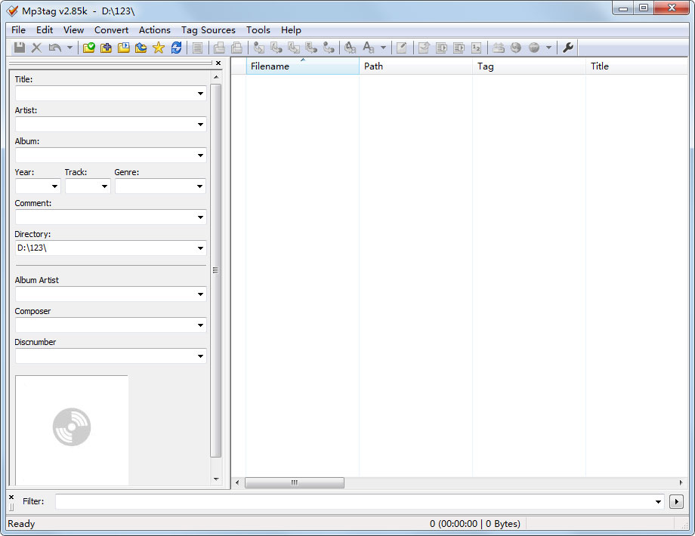The image size is (695, 536).
Task: Click the red X remove tag icon
Action: pos(36,48)
